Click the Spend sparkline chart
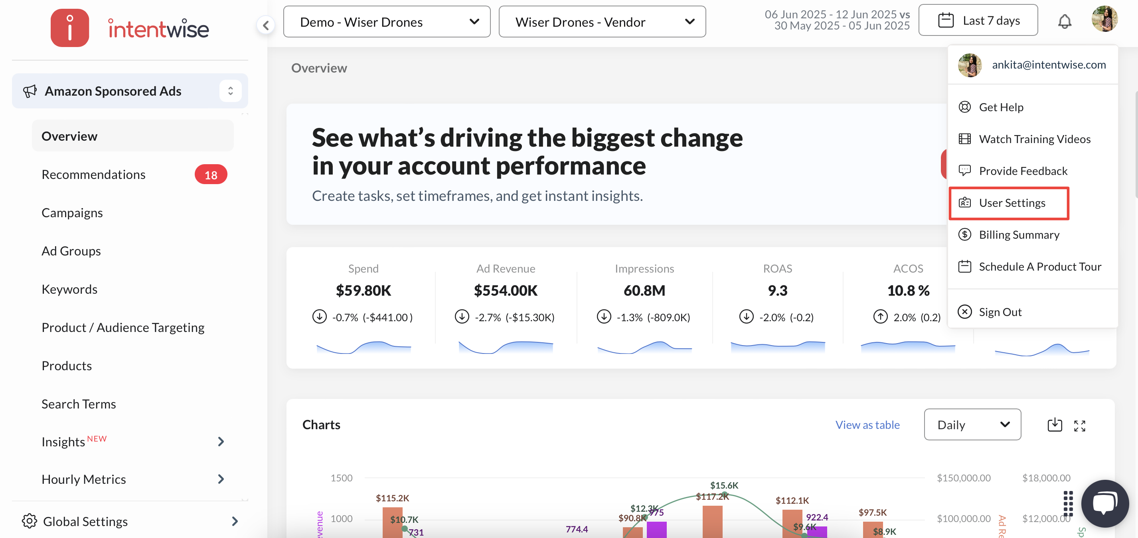This screenshot has width=1138, height=538. (364, 347)
